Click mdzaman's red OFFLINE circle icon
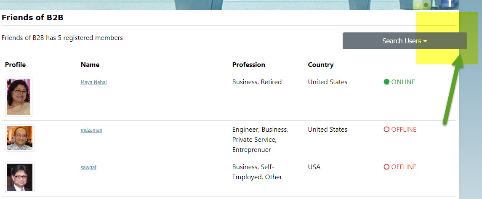This screenshot has width=482, height=199. coord(387,130)
